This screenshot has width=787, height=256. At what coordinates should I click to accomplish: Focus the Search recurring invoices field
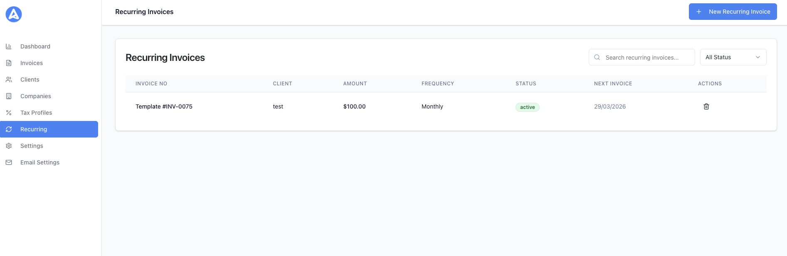(x=641, y=57)
